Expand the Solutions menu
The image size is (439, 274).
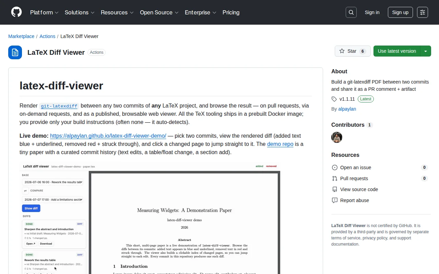80,12
